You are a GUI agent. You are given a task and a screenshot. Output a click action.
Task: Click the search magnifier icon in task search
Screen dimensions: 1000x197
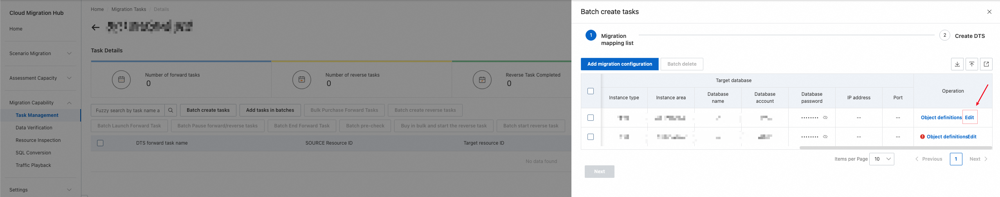click(x=171, y=110)
